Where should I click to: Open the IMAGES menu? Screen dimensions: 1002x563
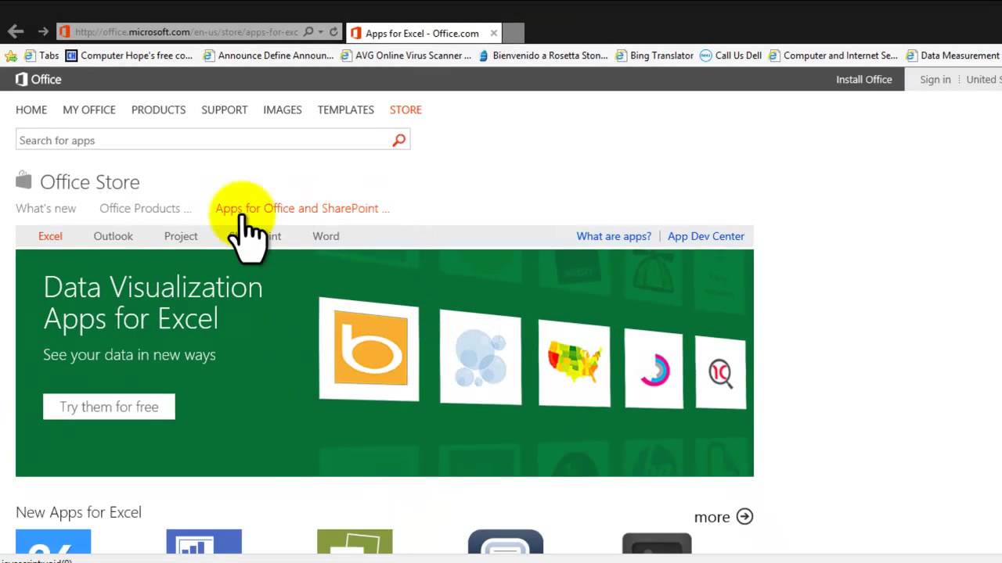coord(283,109)
